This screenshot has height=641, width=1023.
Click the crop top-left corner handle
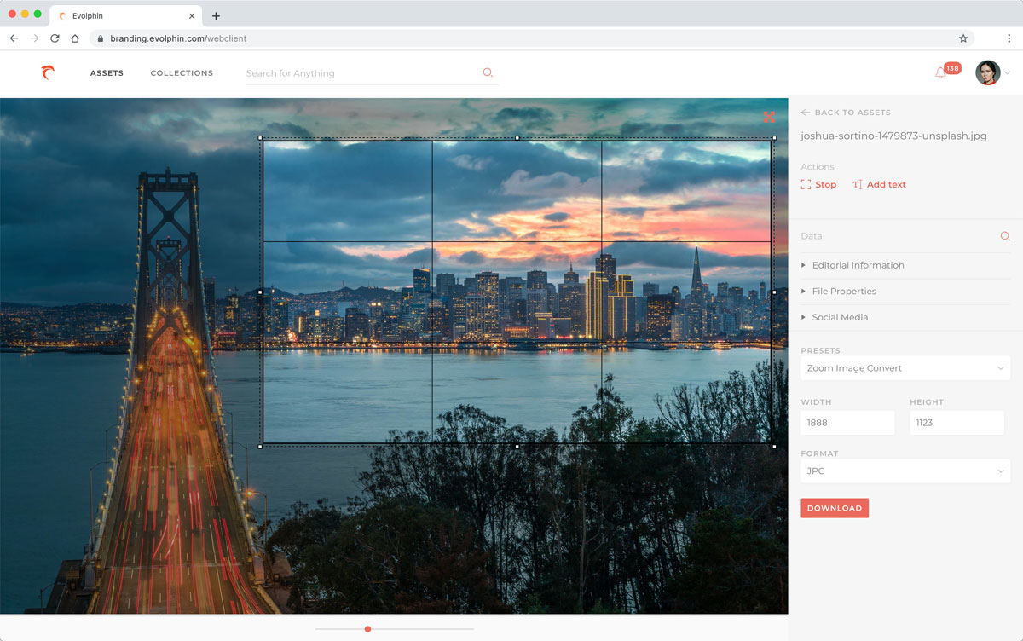(x=261, y=138)
